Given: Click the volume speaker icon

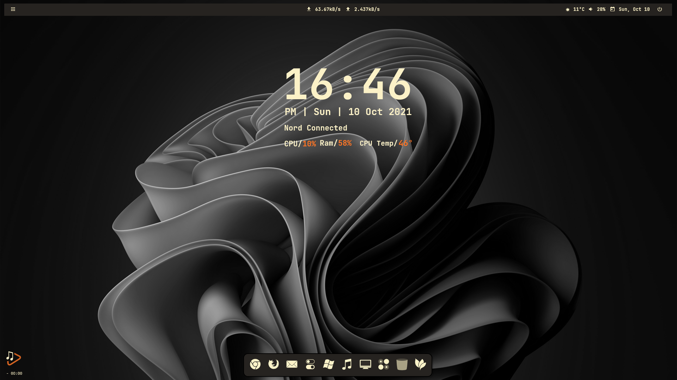Looking at the screenshot, I should click(x=591, y=9).
